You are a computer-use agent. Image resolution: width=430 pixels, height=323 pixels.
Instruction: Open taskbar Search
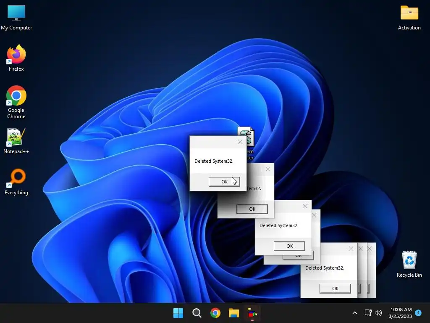click(197, 313)
